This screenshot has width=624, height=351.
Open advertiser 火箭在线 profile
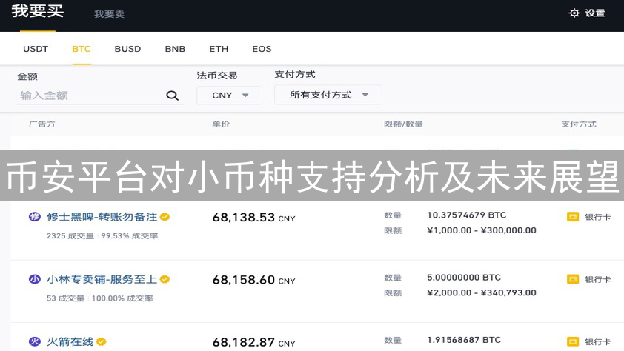(x=70, y=342)
